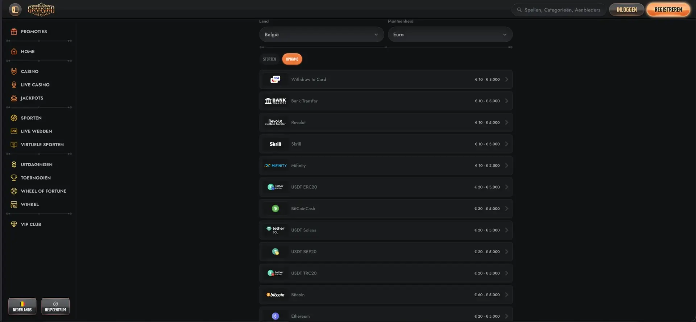Open Wheel of Fortune menu item
The height and width of the screenshot is (322, 696).
pyautogui.click(x=43, y=191)
